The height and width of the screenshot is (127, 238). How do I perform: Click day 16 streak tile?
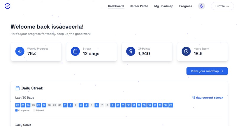pos(149,105)
